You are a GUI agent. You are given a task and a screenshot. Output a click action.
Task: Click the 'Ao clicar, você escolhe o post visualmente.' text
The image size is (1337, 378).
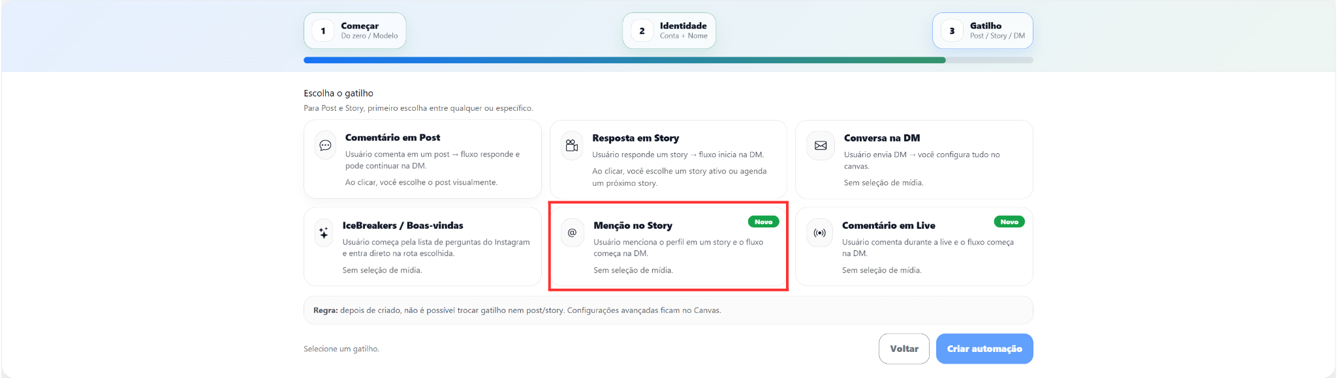(421, 182)
